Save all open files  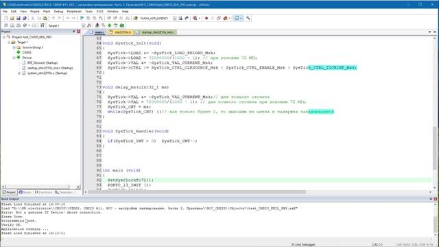(x=25, y=19)
